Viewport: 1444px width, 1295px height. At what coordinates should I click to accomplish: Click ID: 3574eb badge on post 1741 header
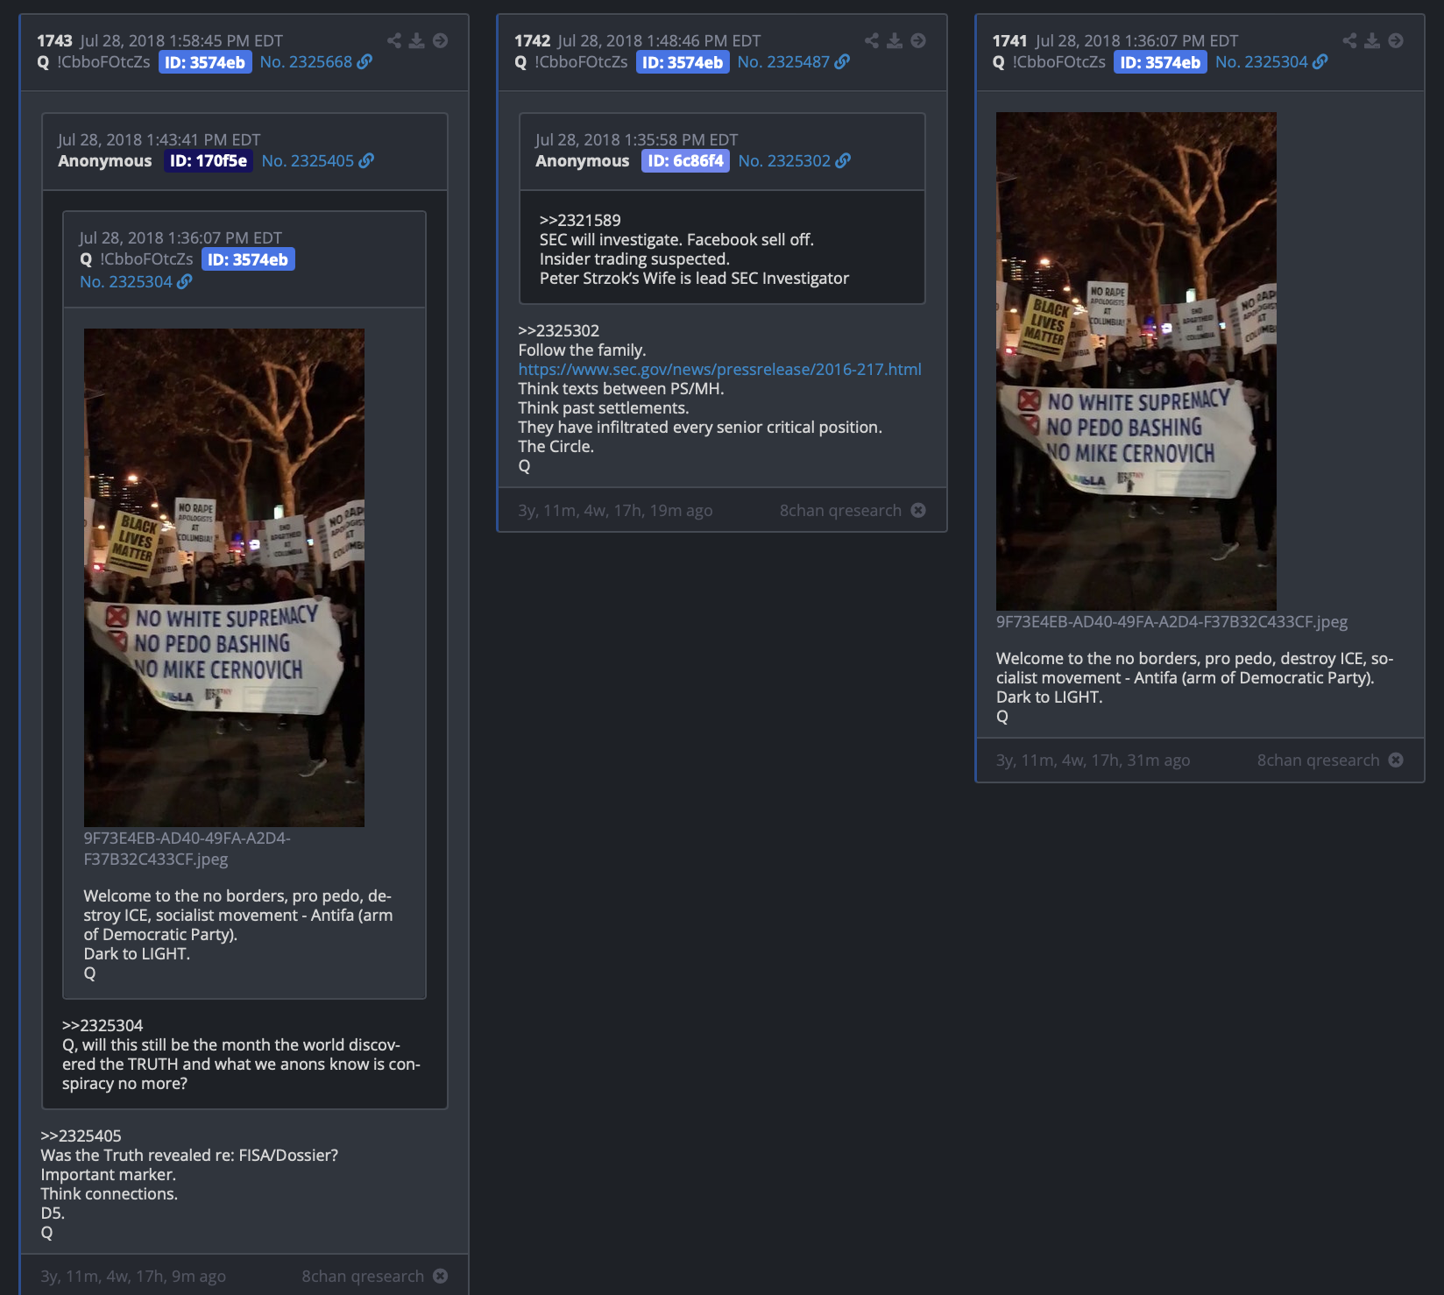click(1160, 62)
